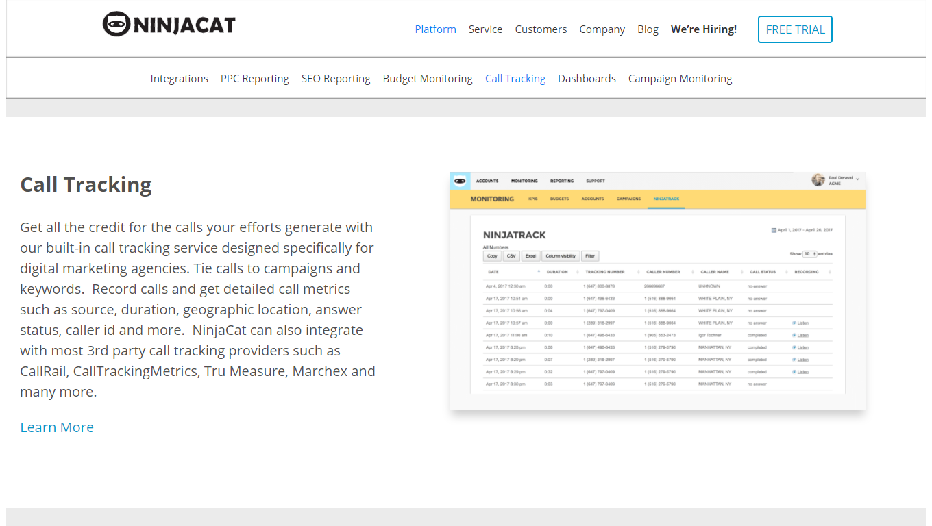Open the Filter control above the table

[x=591, y=255]
